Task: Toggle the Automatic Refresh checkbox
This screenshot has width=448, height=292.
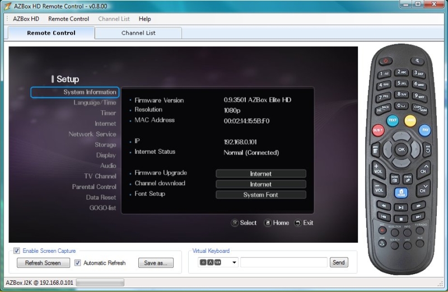Action: [x=77, y=262]
